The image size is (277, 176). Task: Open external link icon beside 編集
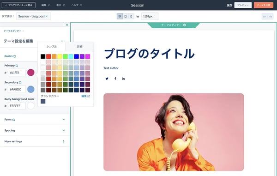pos(89,96)
